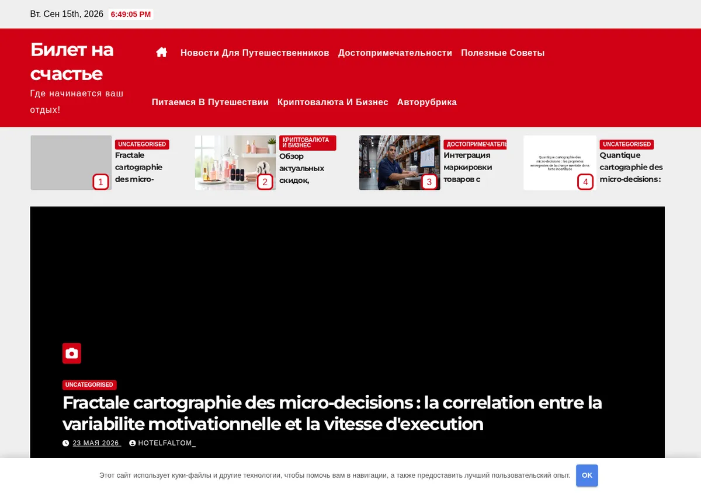This screenshot has width=701, height=493.
Task: Accept cookies with the OK button
Action: (x=587, y=475)
